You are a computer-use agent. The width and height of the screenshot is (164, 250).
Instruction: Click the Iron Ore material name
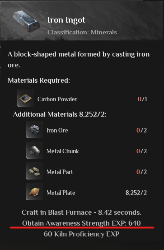click(x=57, y=130)
